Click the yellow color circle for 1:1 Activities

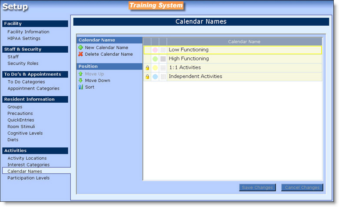[155, 68]
